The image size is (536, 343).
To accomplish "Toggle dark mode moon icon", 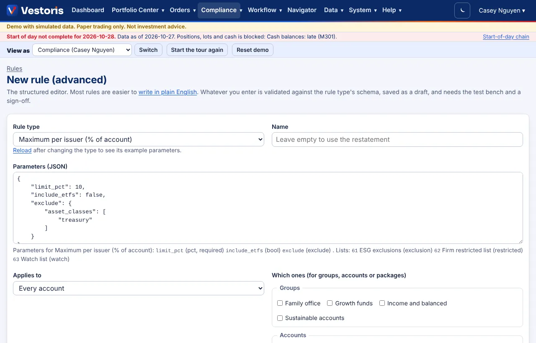I will (462, 10).
